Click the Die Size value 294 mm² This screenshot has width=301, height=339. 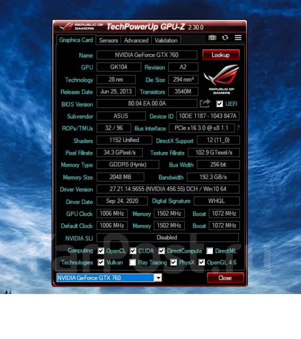pyautogui.click(x=183, y=79)
